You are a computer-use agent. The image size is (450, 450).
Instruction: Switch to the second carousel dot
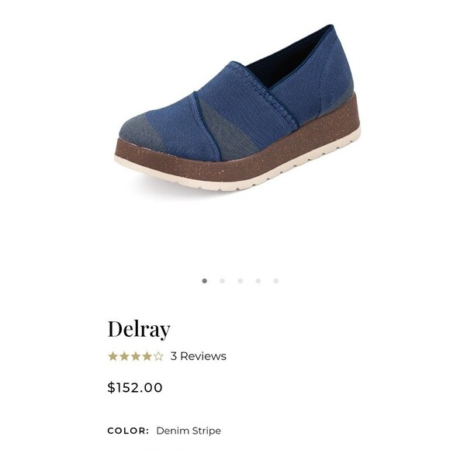pyautogui.click(x=222, y=281)
